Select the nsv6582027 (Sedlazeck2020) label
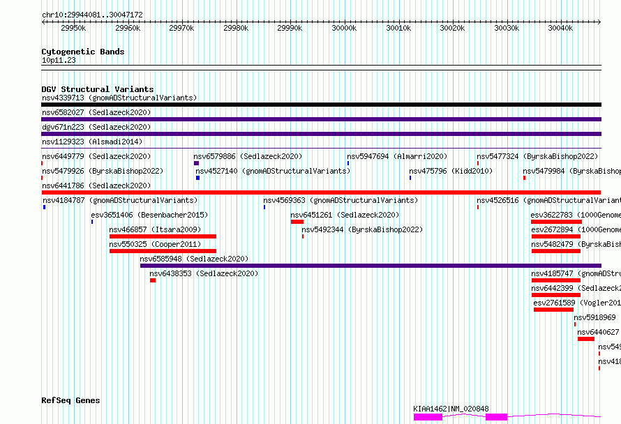 click(96, 112)
